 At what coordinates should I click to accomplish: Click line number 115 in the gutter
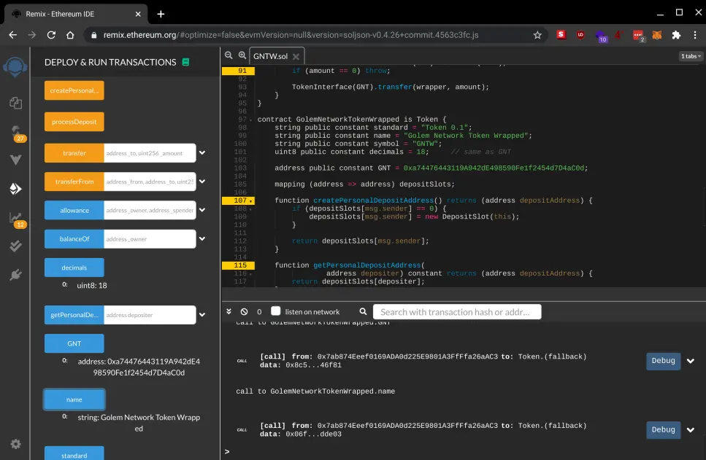(240, 265)
